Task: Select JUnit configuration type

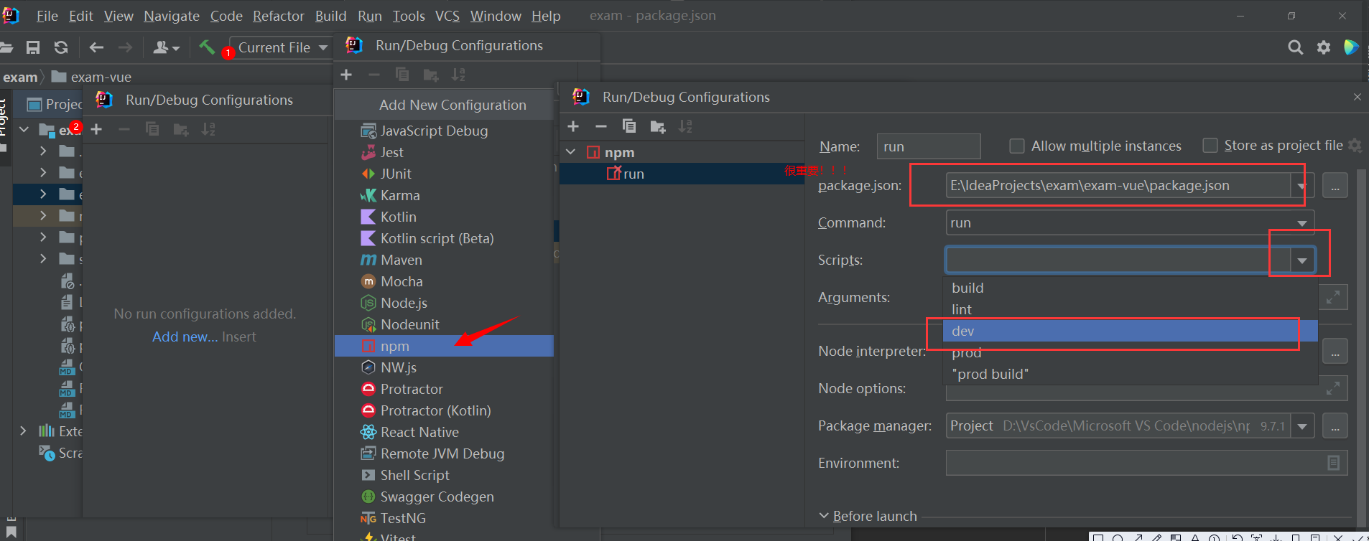Action: coord(444,174)
